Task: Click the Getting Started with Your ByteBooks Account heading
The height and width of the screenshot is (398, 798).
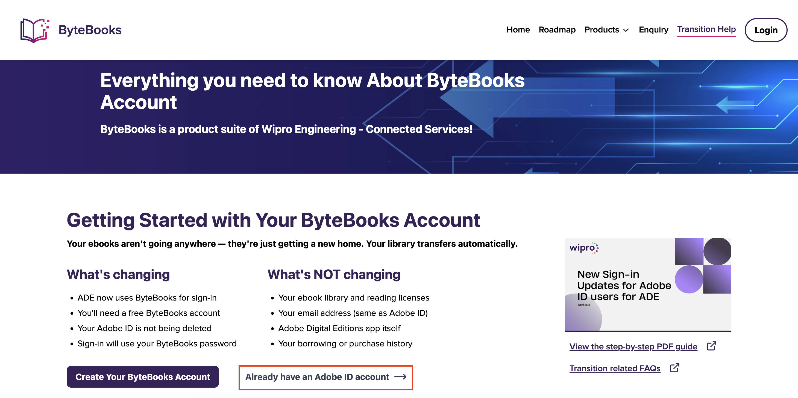Action: [273, 220]
